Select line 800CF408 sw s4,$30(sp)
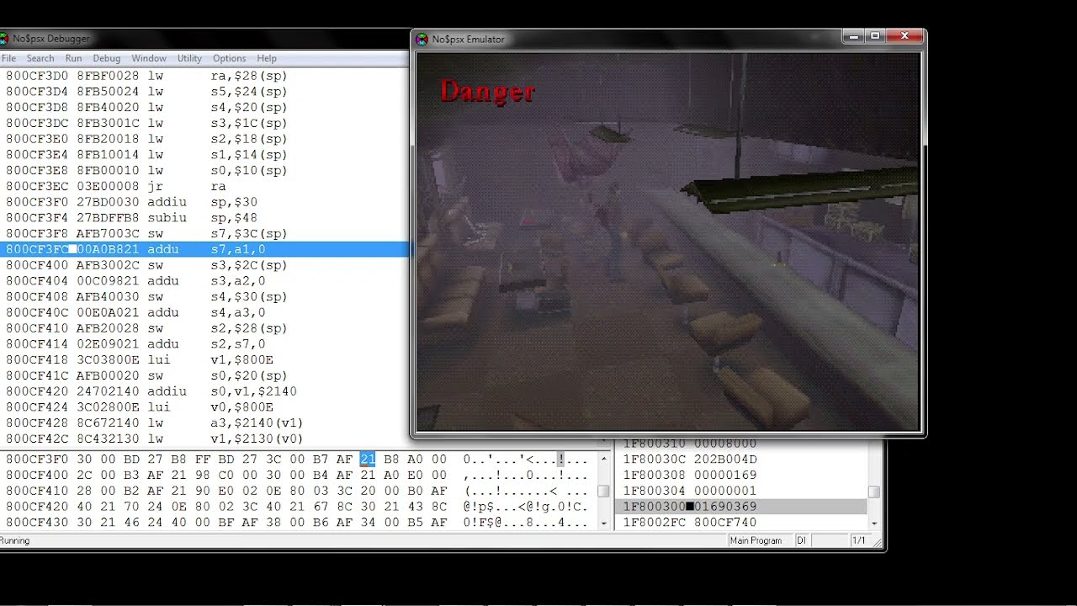The image size is (1077, 606). click(x=204, y=297)
